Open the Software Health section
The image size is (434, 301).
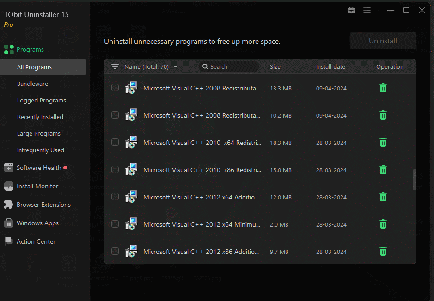(39, 168)
